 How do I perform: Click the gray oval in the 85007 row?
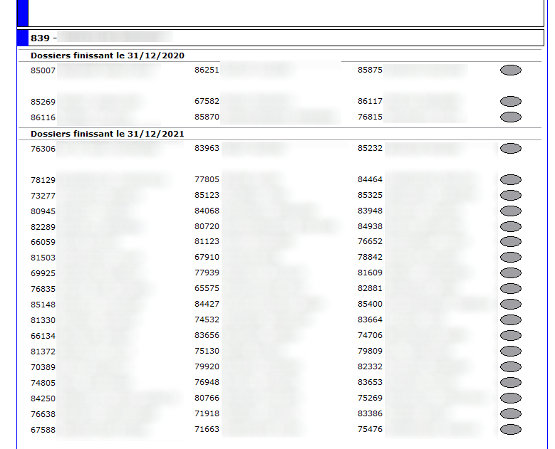[511, 70]
